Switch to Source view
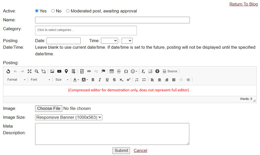 (170, 71)
